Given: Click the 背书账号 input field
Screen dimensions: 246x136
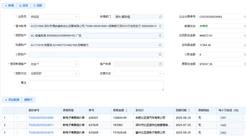Looking at the screenshot, I should click(x=96, y=26).
